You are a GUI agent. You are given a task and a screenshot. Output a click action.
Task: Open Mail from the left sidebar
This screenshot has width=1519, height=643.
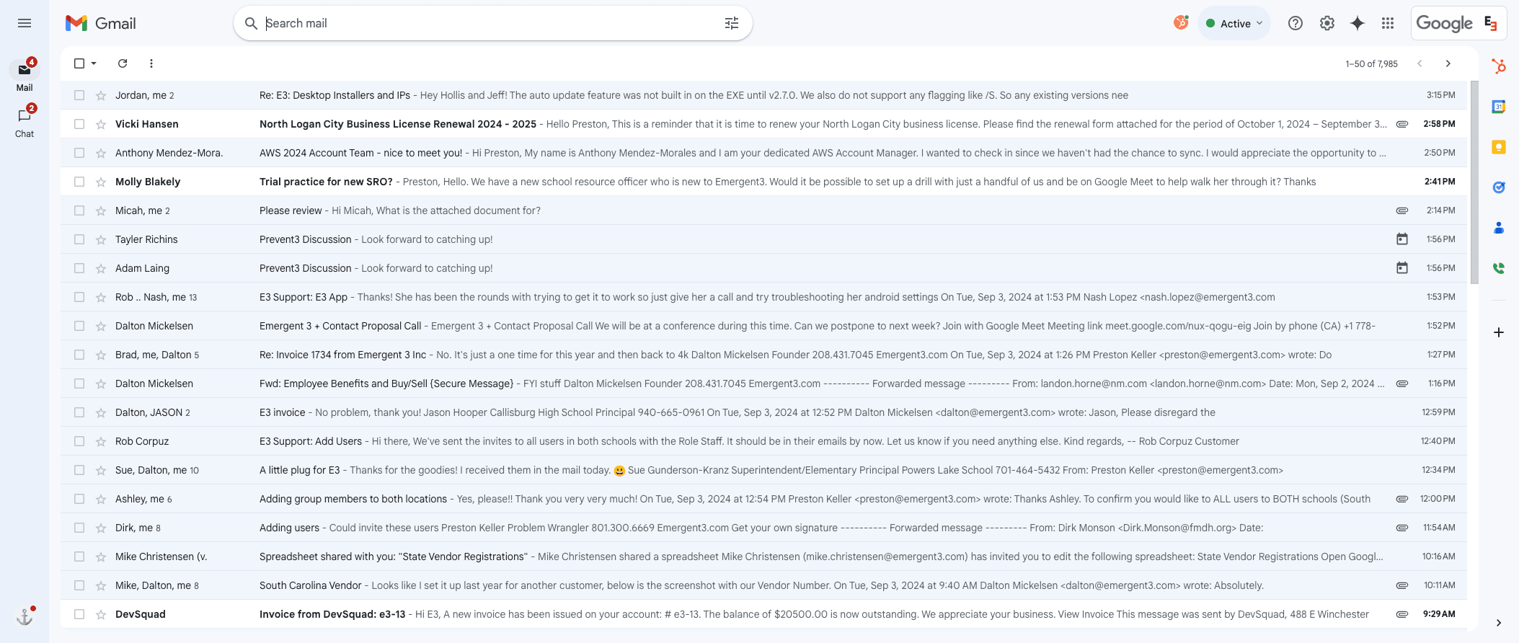click(25, 75)
